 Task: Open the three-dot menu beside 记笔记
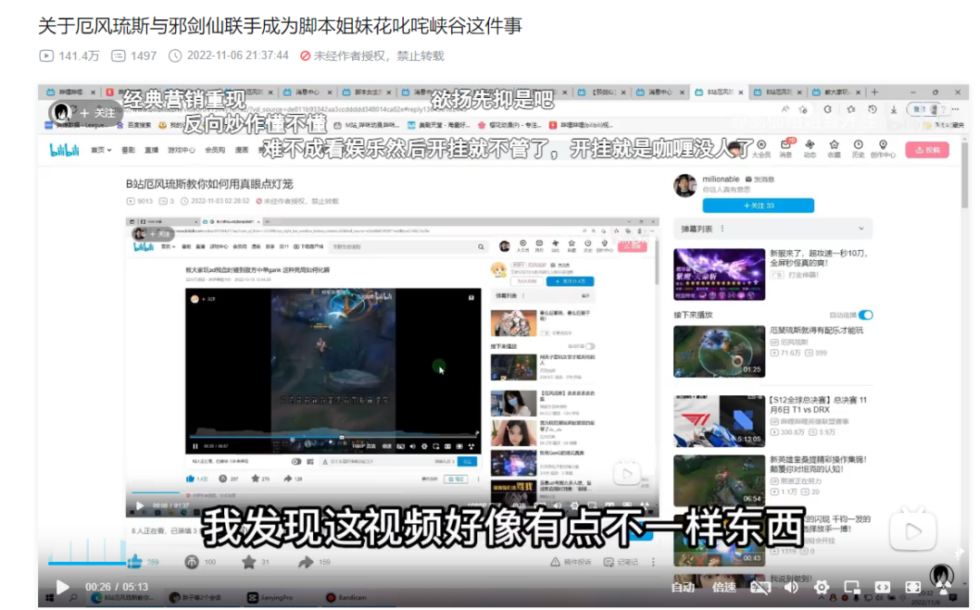tap(653, 562)
